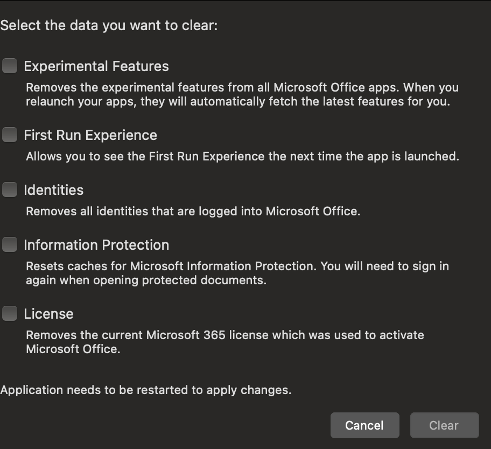Click the 'First Run Experience' label text
The height and width of the screenshot is (449, 491).
pos(90,135)
